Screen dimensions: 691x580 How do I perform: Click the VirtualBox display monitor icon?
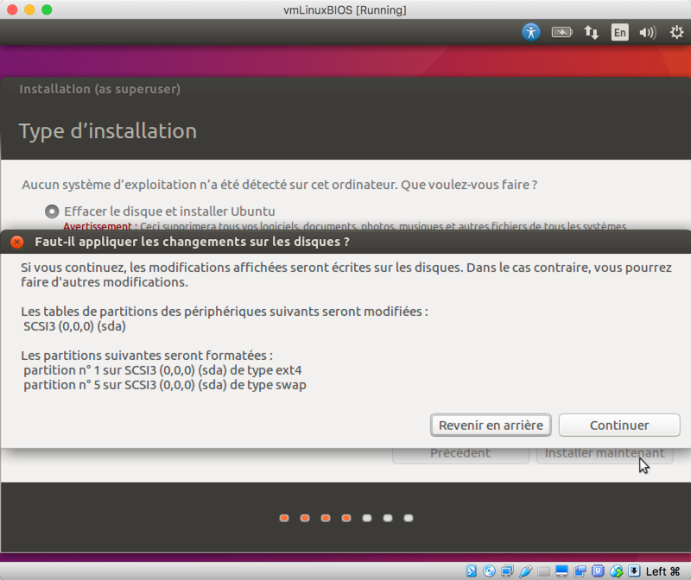pyautogui.click(x=561, y=571)
